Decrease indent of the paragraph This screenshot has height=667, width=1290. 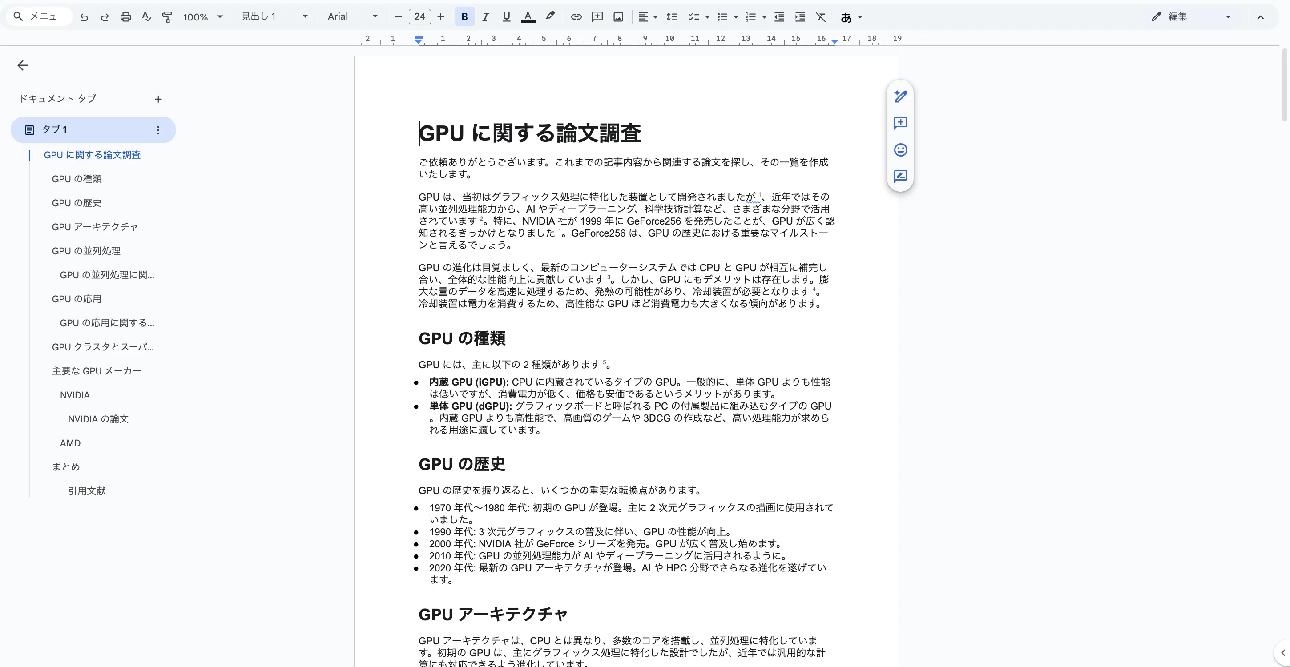click(779, 17)
